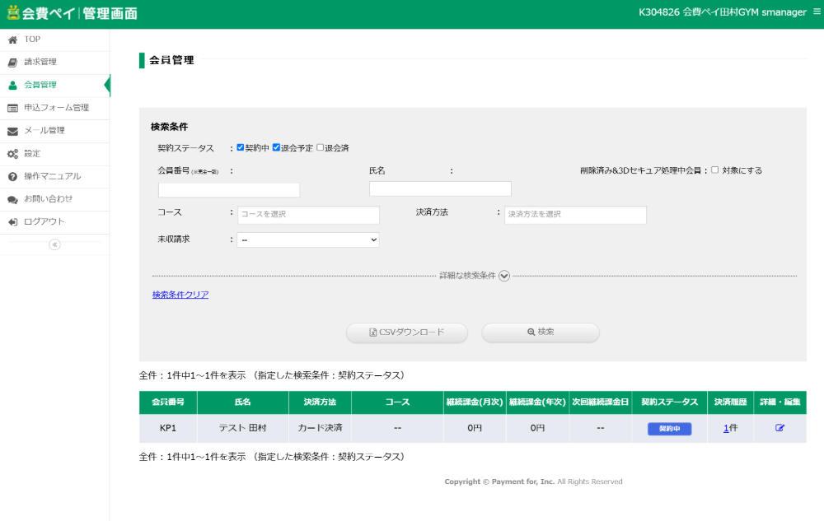Image resolution: width=824 pixels, height=521 pixels.
Task: Click the コース column header in table
Action: click(x=397, y=402)
